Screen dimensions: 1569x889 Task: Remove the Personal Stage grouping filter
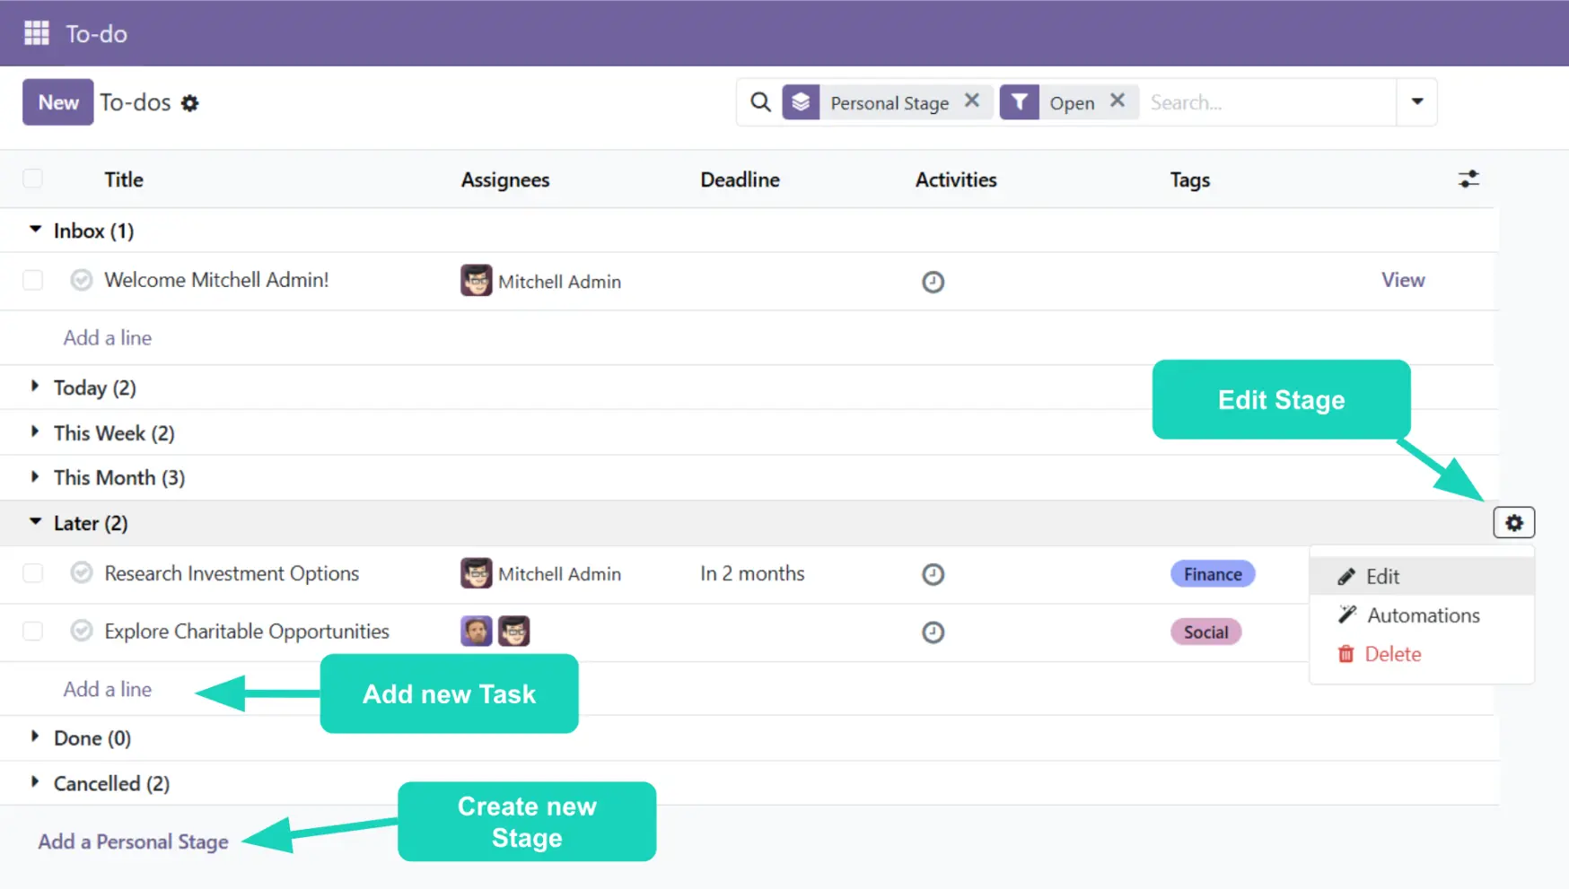[971, 101]
